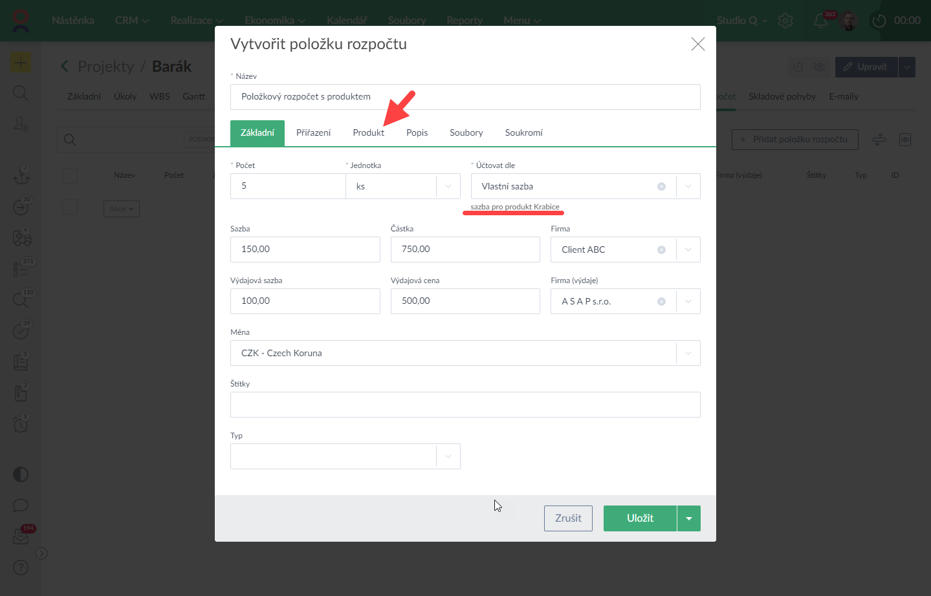The image size is (931, 596).
Task: Open notifications bell icon
Action: coord(820,21)
